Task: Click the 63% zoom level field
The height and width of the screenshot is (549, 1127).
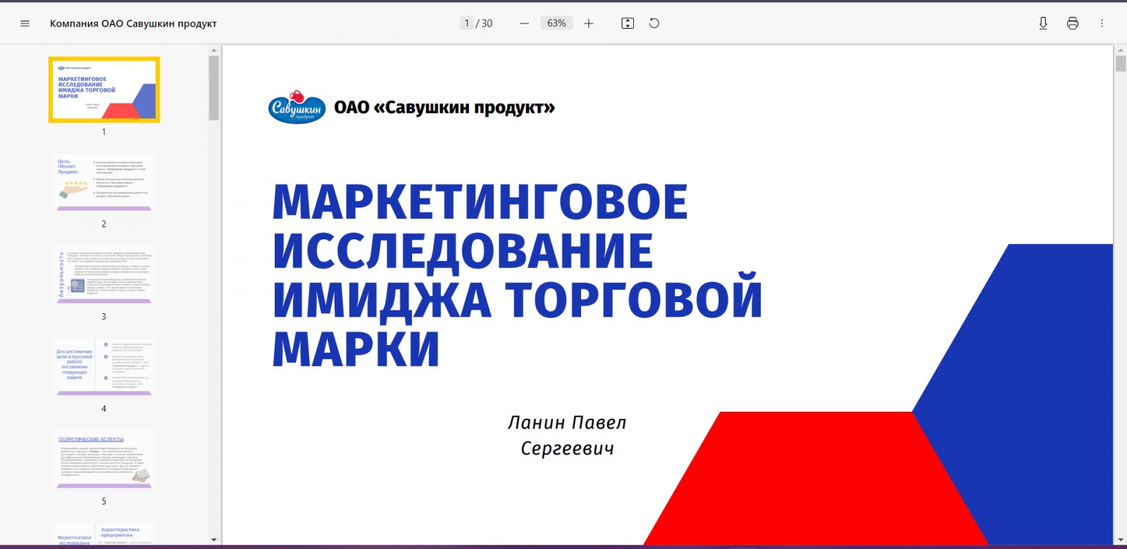Action: [x=556, y=23]
